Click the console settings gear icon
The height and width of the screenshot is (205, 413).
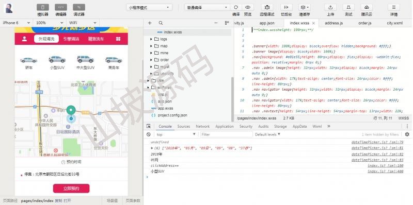[407, 134]
